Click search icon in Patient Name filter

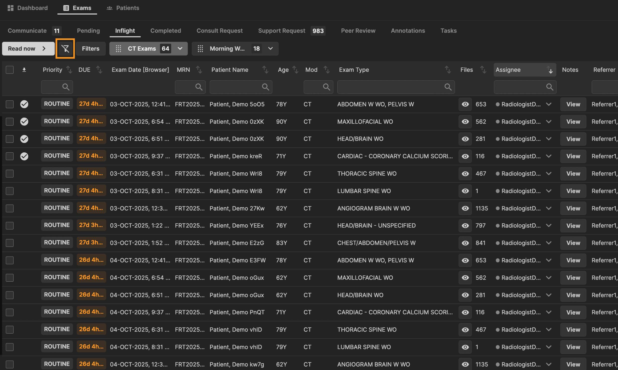[x=265, y=87]
